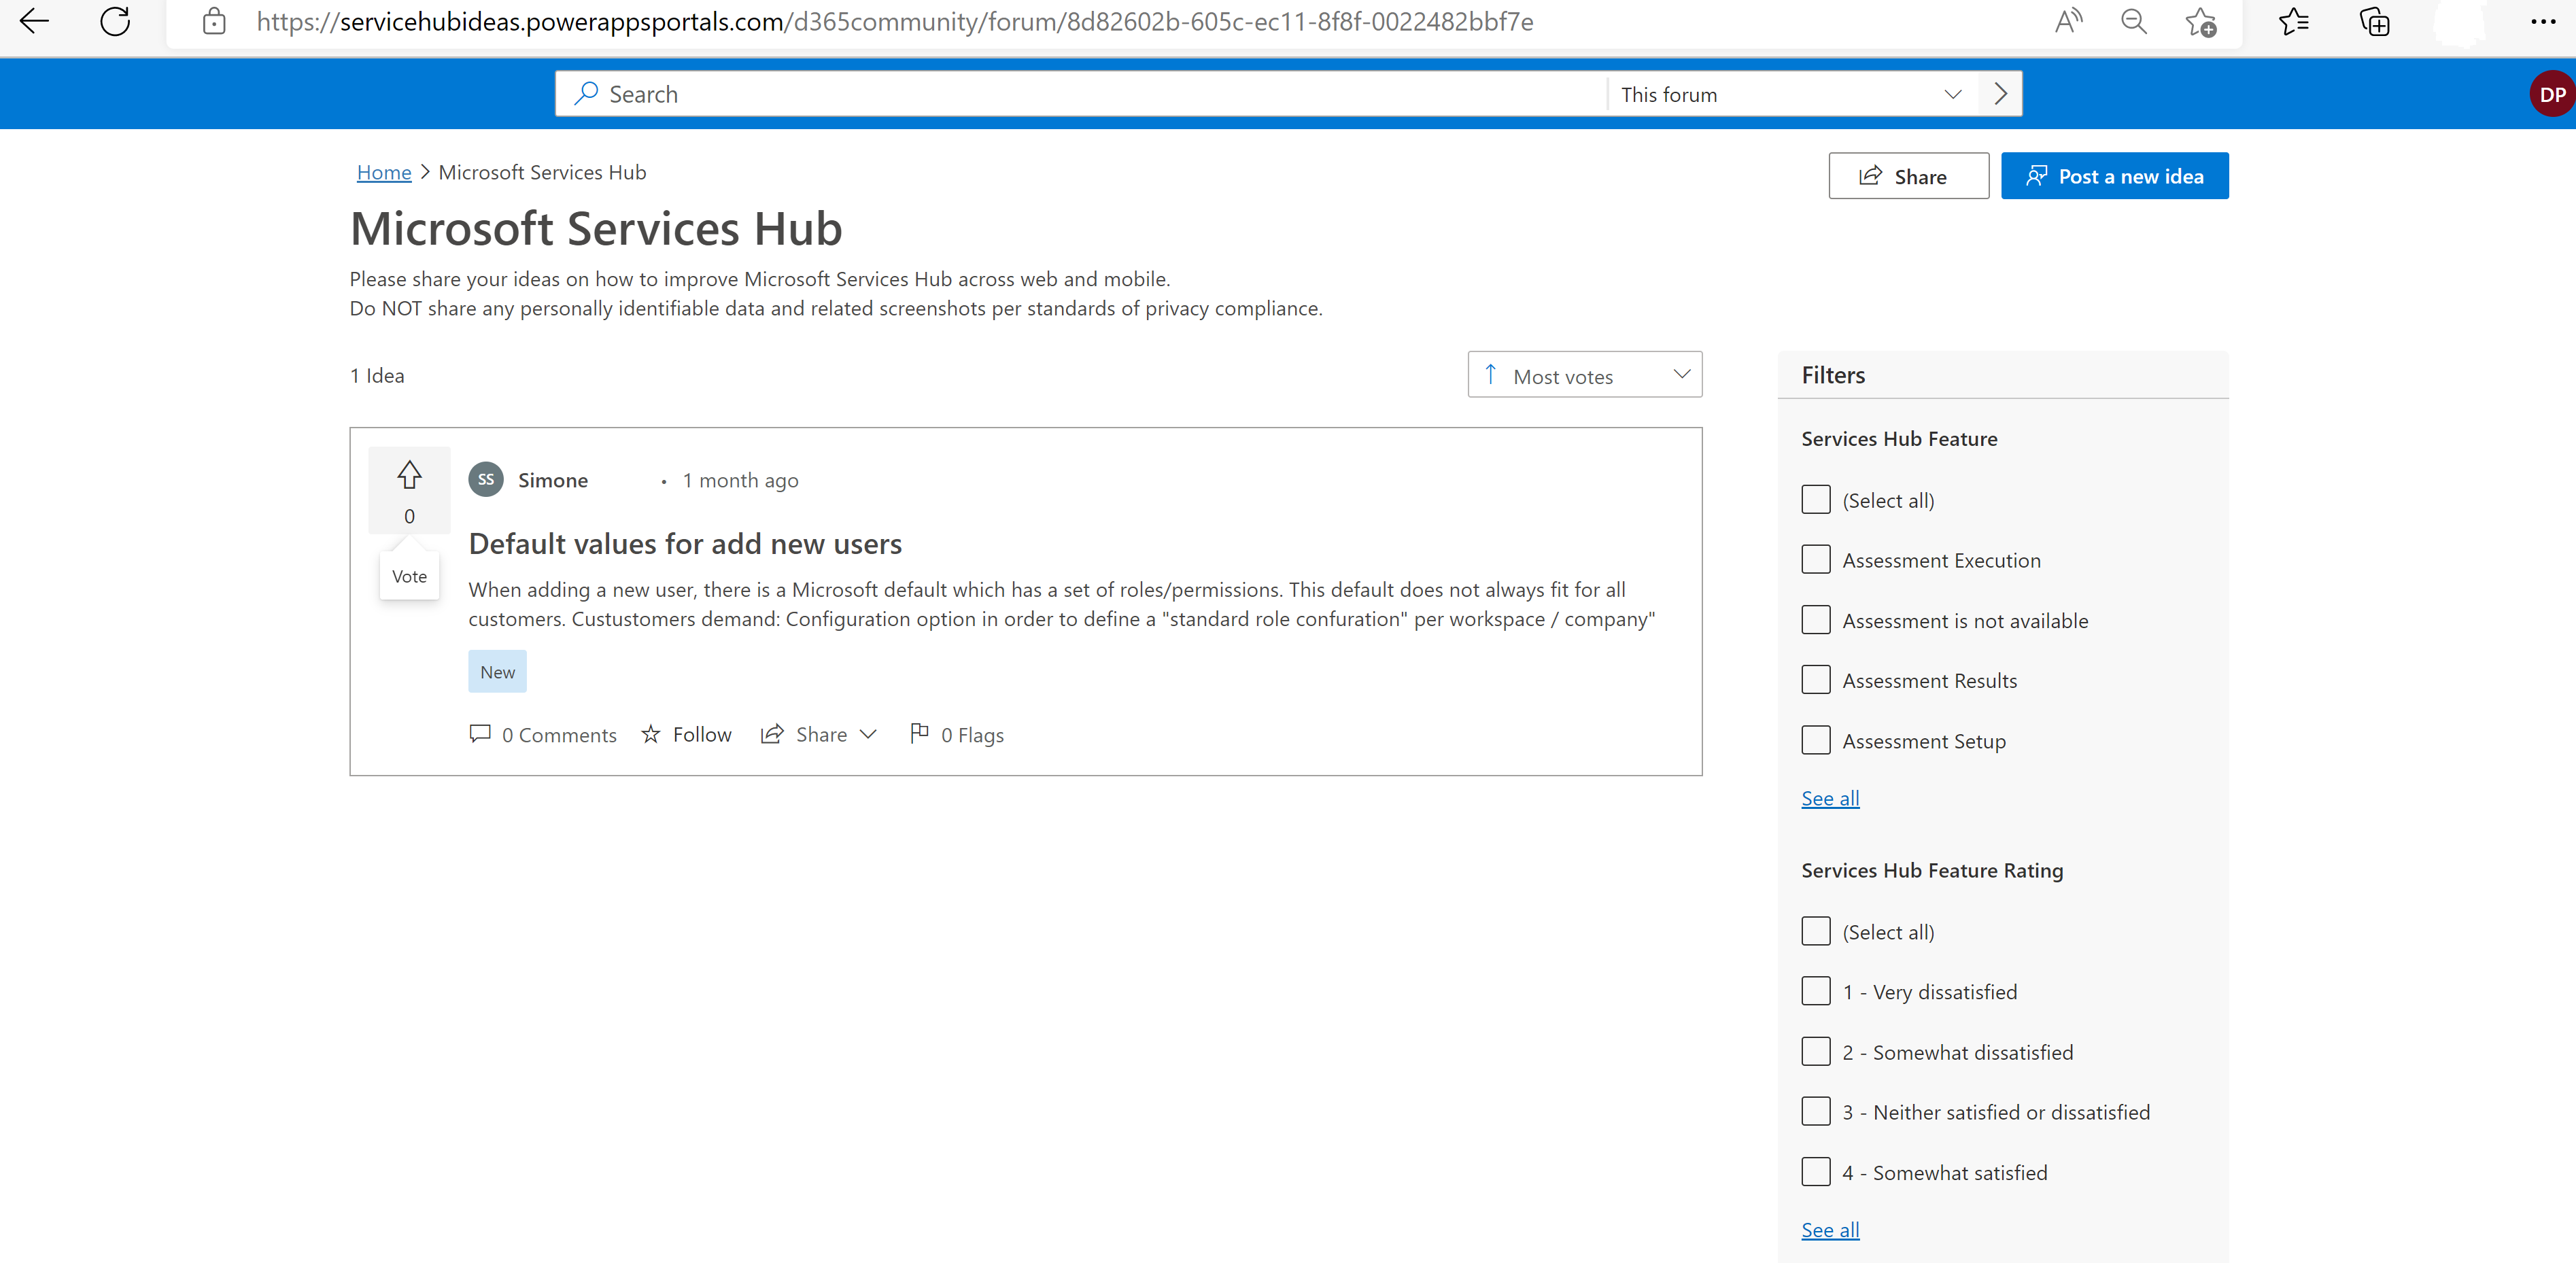Click the browser address bar URL

895,21
